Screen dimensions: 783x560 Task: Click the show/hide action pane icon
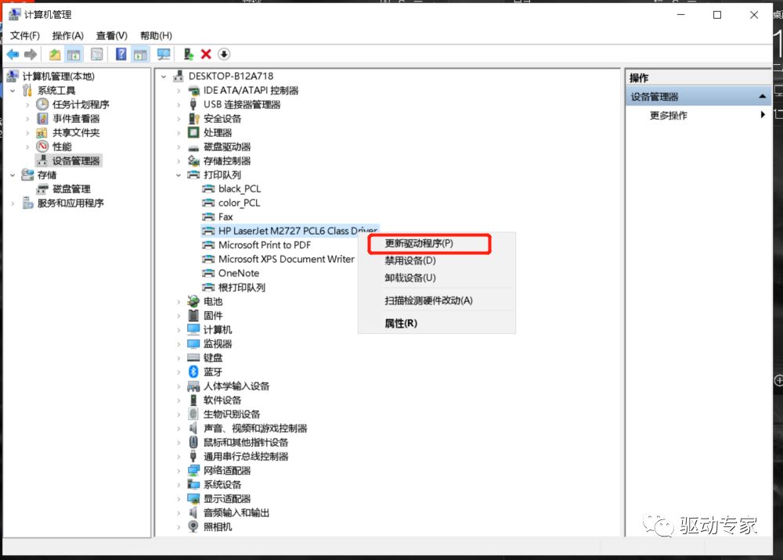pyautogui.click(x=140, y=54)
